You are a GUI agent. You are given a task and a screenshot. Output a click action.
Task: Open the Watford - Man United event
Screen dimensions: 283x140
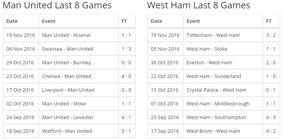(67, 131)
